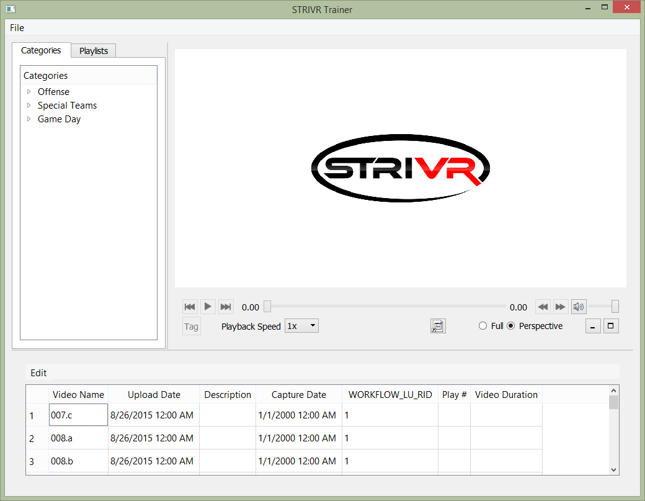Click the table vertical scrollbar thumb
This screenshot has width=645, height=501.
click(x=613, y=402)
